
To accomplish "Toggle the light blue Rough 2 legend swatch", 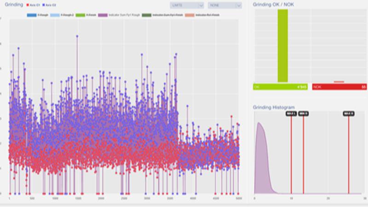I will (55, 15).
